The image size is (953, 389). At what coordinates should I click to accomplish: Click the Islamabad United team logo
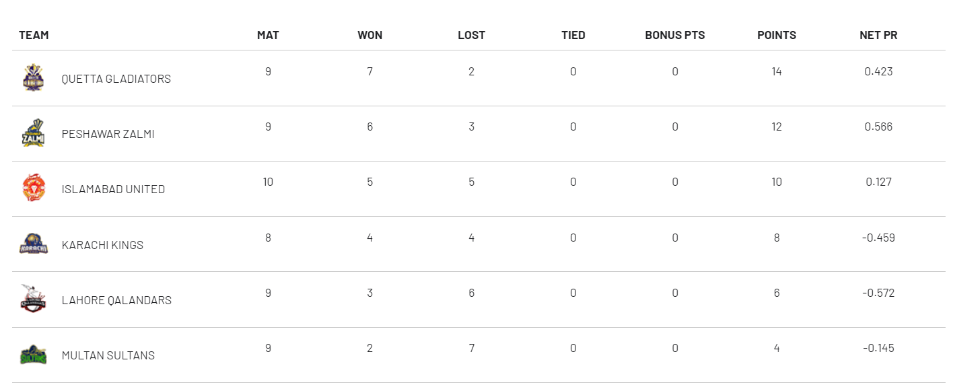[x=33, y=188]
